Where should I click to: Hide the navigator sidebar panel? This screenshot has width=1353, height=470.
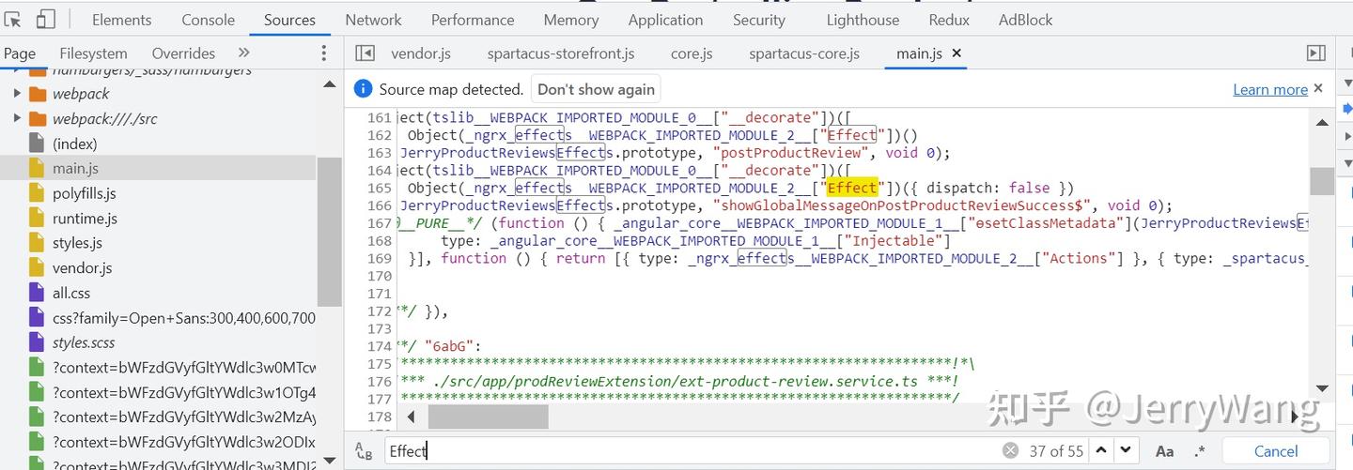click(365, 53)
